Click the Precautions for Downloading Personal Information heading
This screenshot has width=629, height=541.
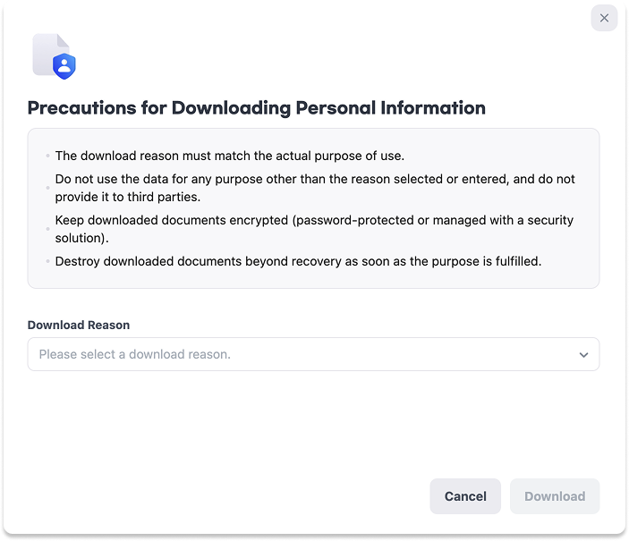pos(256,108)
